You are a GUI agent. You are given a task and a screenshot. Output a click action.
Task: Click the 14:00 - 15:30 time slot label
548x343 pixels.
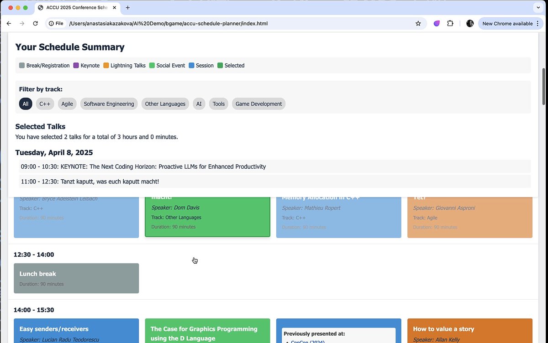(34, 310)
